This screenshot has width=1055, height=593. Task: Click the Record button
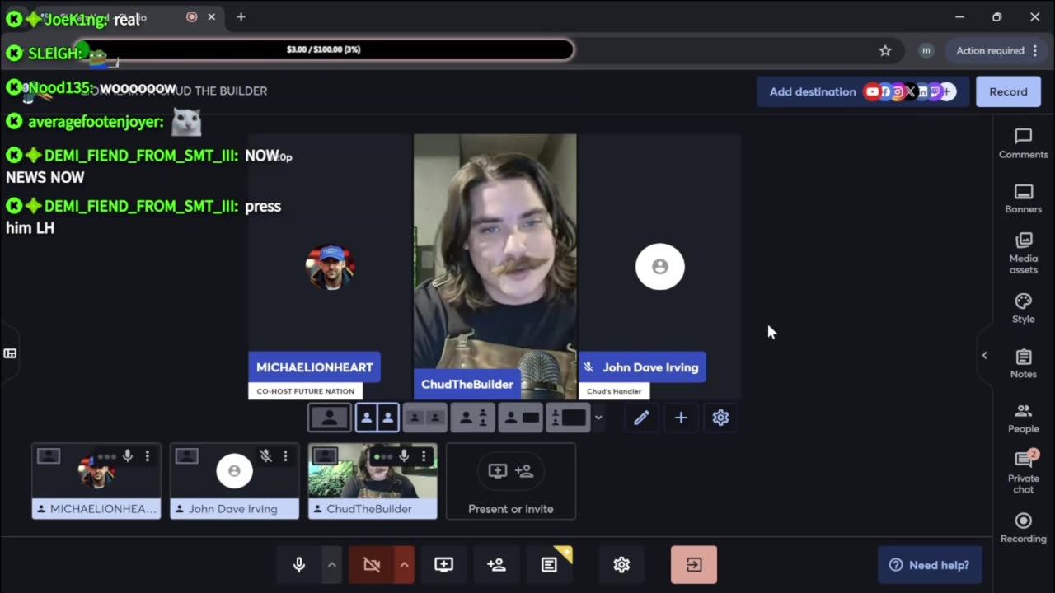click(1008, 91)
